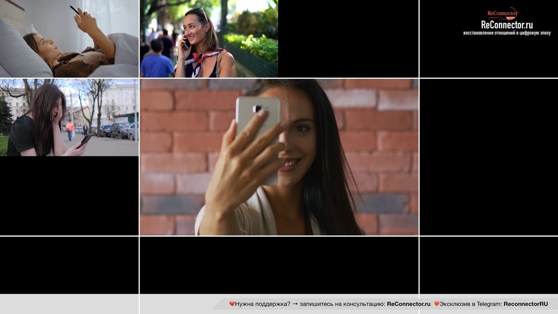
Task: Click the bold ReConnector.ru link in the bottom banner
Action: [x=408, y=304]
